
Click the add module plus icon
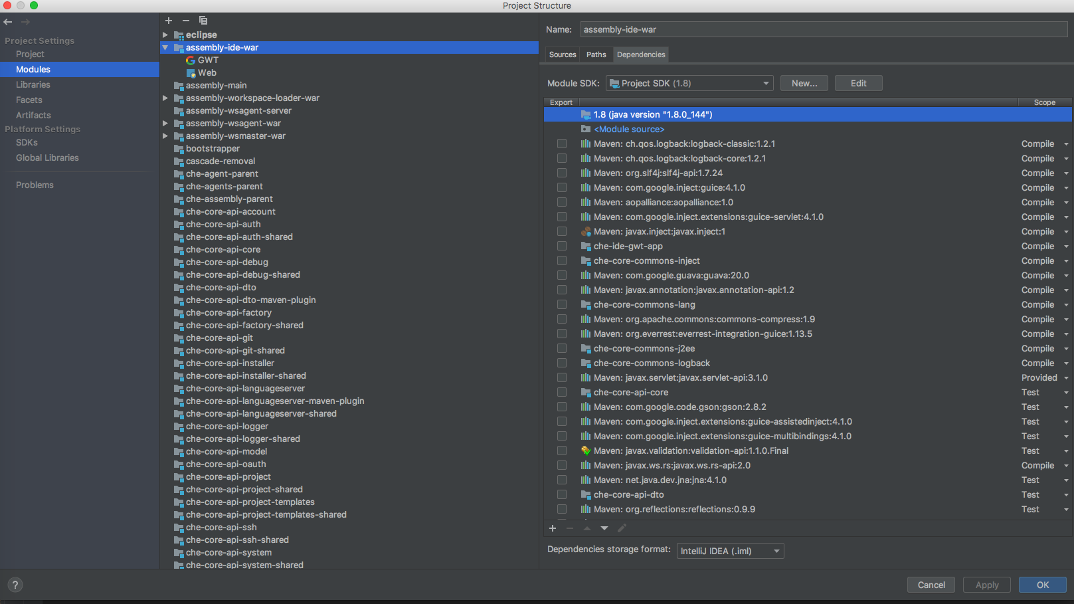pos(169,21)
